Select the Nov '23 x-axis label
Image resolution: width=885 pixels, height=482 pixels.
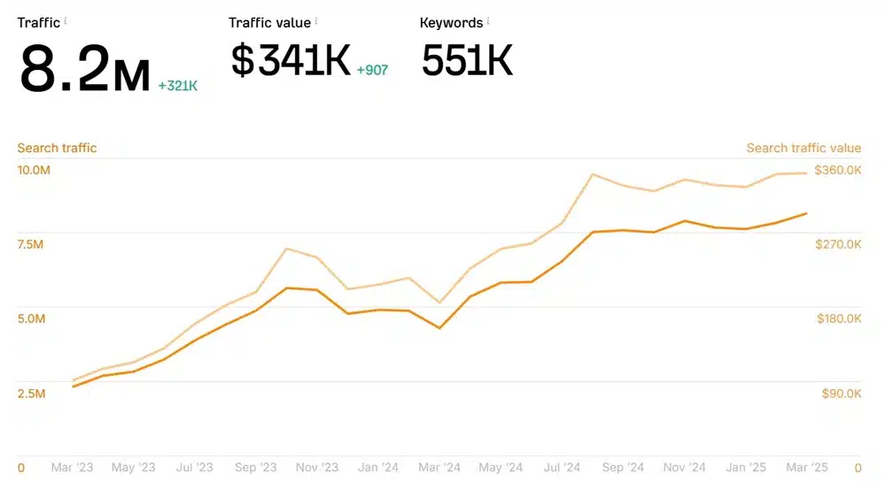tap(317, 467)
